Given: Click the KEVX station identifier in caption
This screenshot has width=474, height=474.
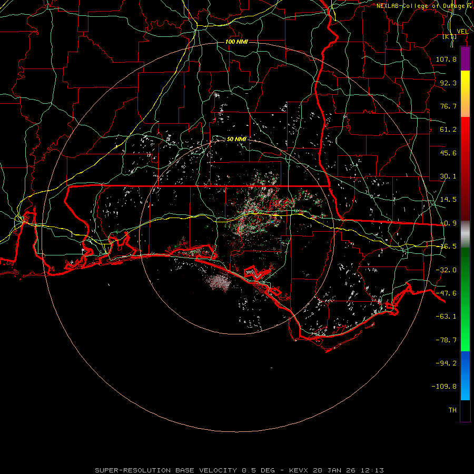Looking at the screenshot, I should 299,470.
